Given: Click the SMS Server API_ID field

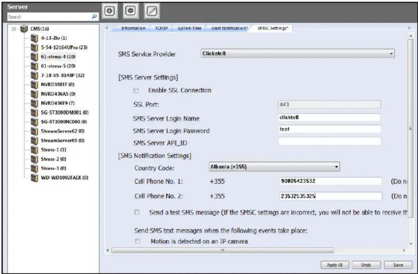Looking at the screenshot, I should [x=330, y=141].
